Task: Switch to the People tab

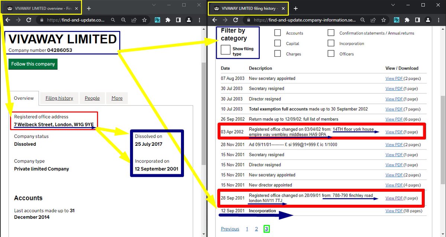Action: coord(92,98)
